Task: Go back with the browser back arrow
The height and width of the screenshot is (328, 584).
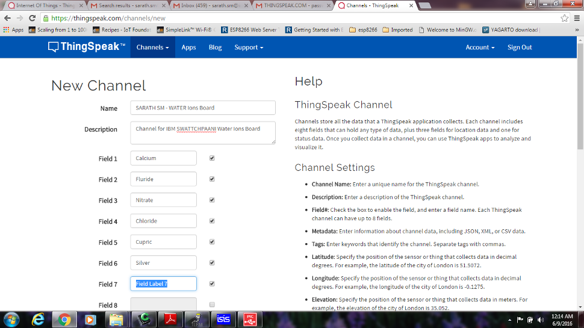Action: pos(7,18)
